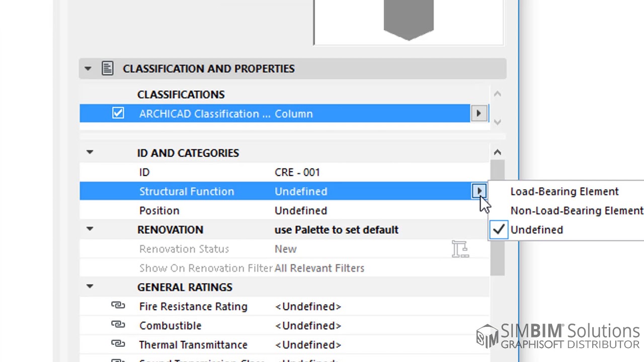Click the renovation status icon in the New row

click(460, 249)
